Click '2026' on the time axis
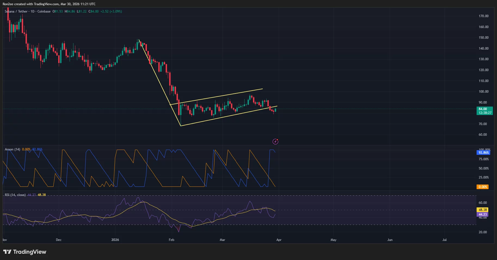The image size is (497, 260). pos(115,240)
